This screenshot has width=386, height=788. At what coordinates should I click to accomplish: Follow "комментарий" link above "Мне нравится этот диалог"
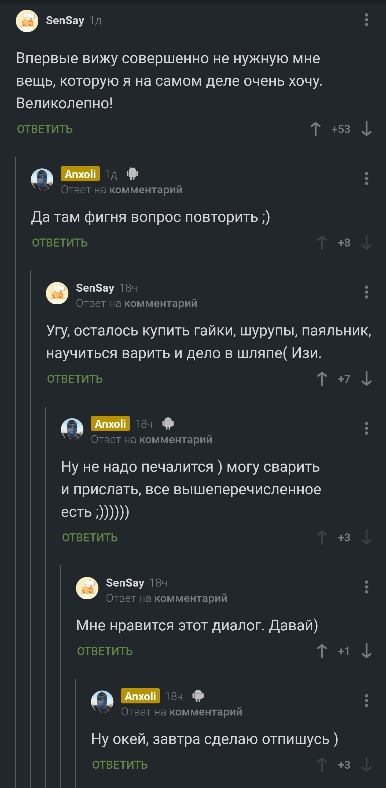tap(191, 598)
